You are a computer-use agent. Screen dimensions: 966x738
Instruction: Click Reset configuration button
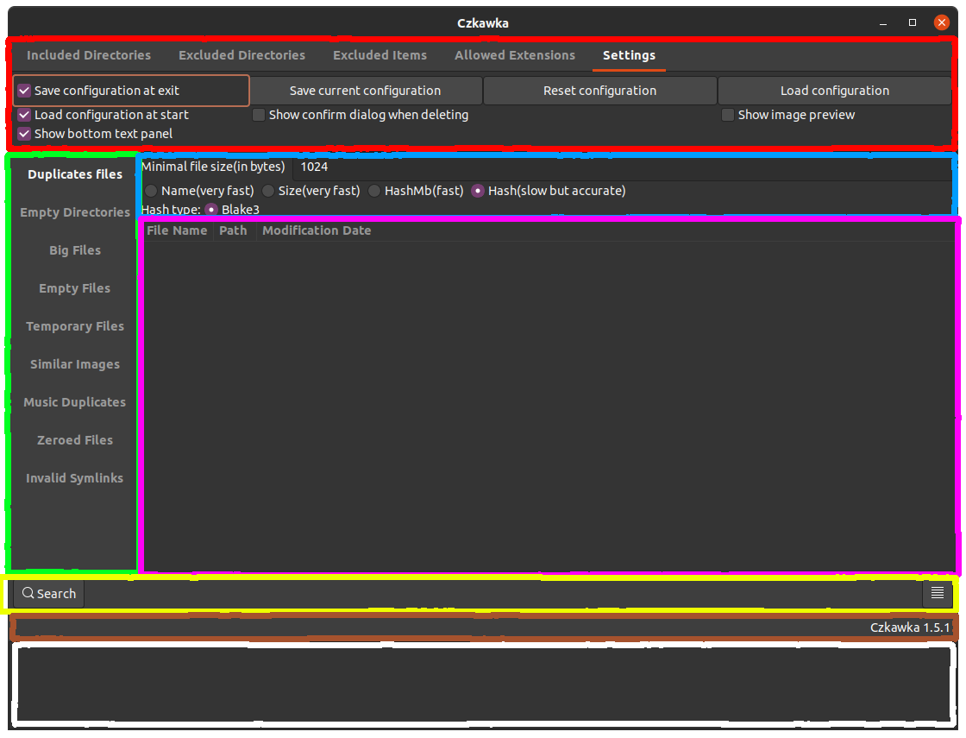599,91
